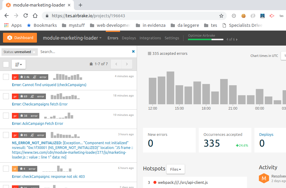Toggle the select-all errors checkbox
The image size is (286, 188).
point(6,64)
